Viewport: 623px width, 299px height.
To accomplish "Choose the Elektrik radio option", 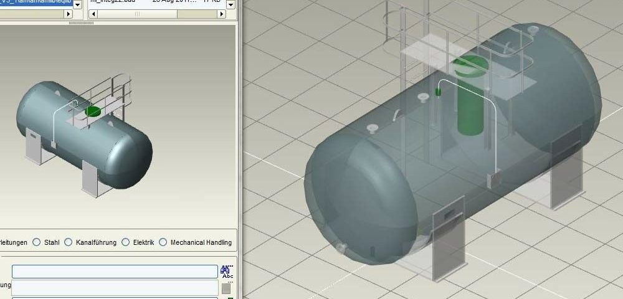I will point(126,242).
